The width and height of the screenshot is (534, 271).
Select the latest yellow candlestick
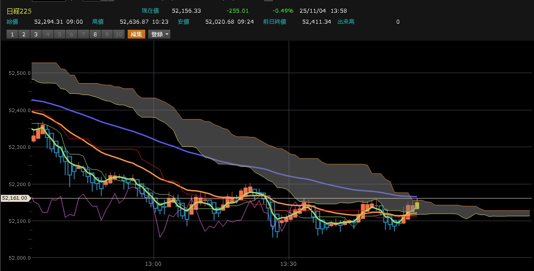click(x=417, y=205)
